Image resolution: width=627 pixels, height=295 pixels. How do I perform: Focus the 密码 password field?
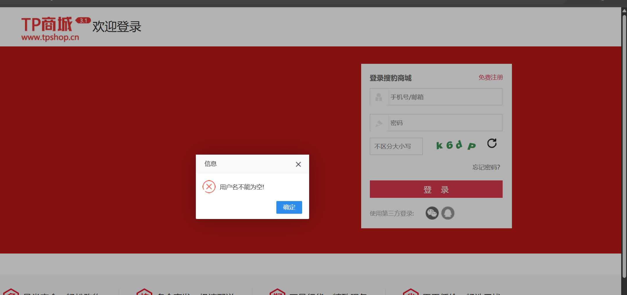pos(445,122)
